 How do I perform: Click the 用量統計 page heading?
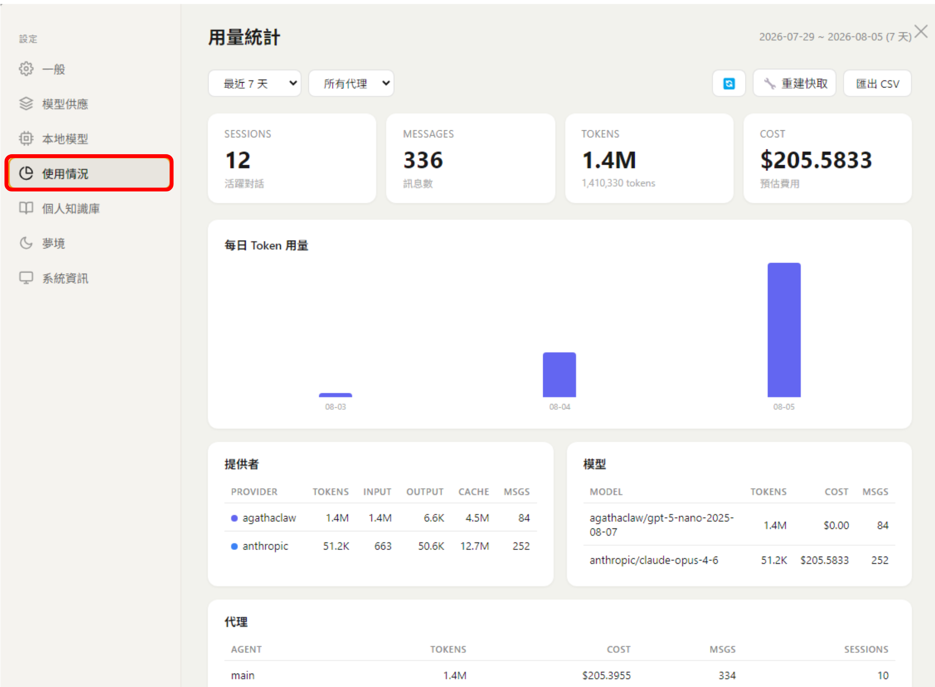click(x=244, y=37)
